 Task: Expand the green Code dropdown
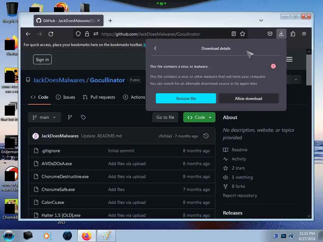(x=199, y=117)
